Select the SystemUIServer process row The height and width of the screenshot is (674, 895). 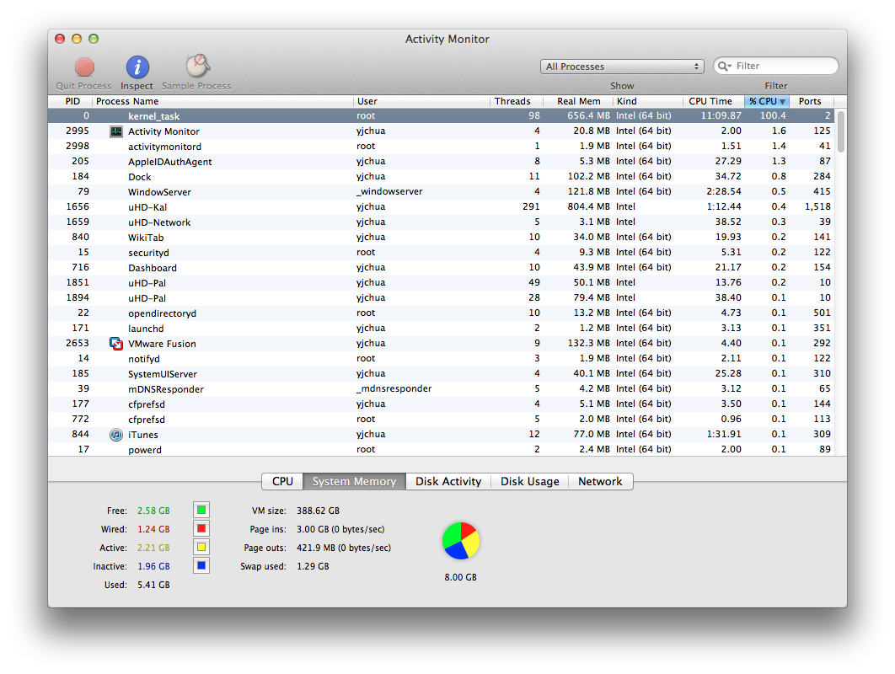442,374
